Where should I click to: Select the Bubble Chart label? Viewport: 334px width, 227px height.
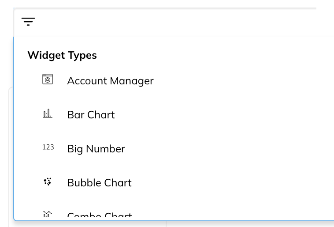pos(99,183)
